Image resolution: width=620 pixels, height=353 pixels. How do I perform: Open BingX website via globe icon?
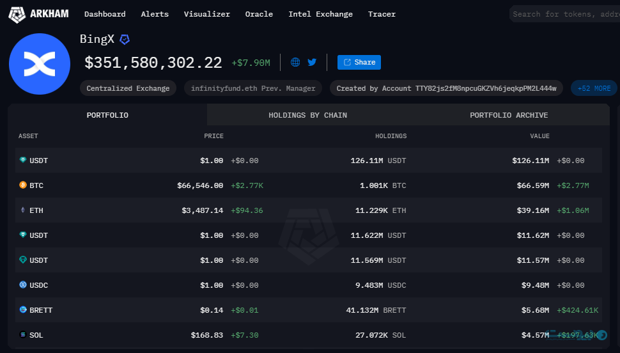295,62
